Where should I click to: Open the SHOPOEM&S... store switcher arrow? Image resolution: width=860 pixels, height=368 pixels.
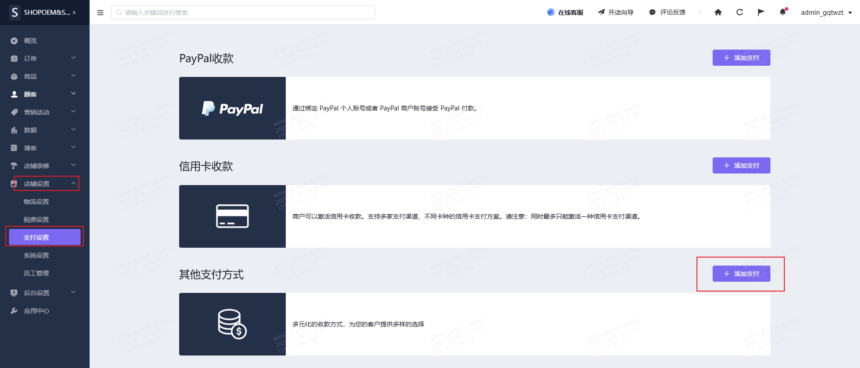tap(74, 13)
